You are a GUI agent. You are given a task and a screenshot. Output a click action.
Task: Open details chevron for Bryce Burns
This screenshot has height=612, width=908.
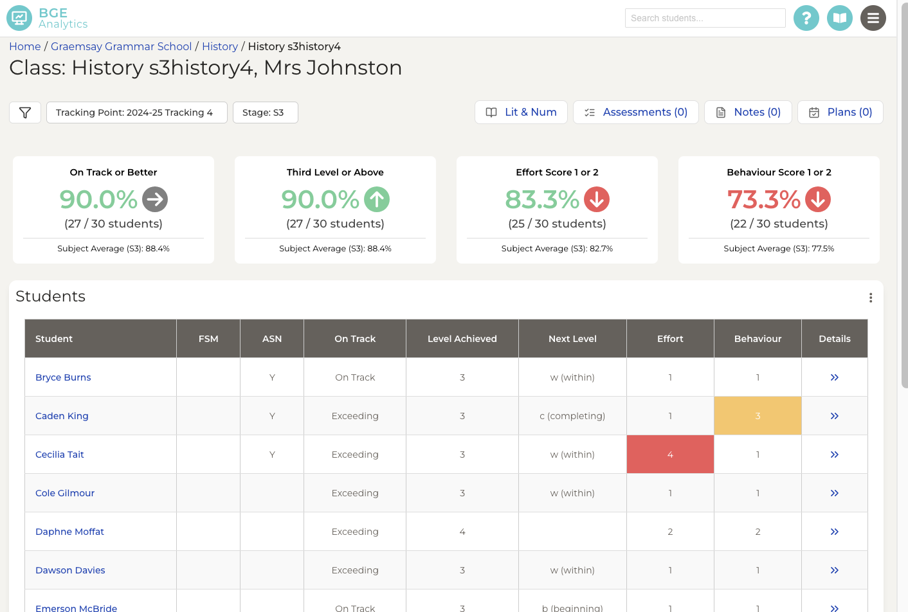(834, 377)
